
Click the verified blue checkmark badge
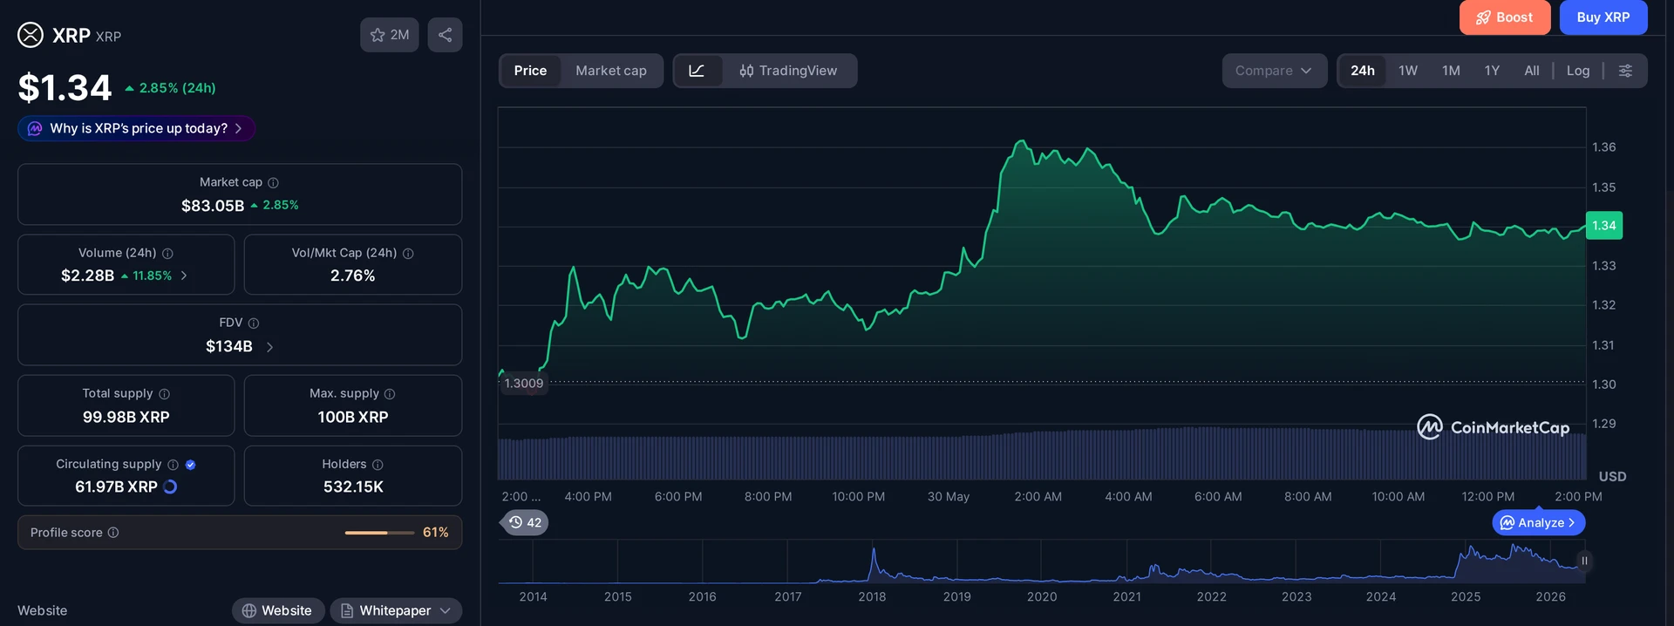190,465
